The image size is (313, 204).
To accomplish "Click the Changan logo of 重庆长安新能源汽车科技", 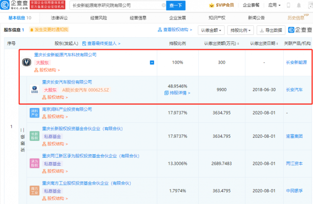I will [26, 62].
